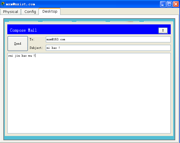
Task: Edit the To recipient address field
Action: (108, 40)
